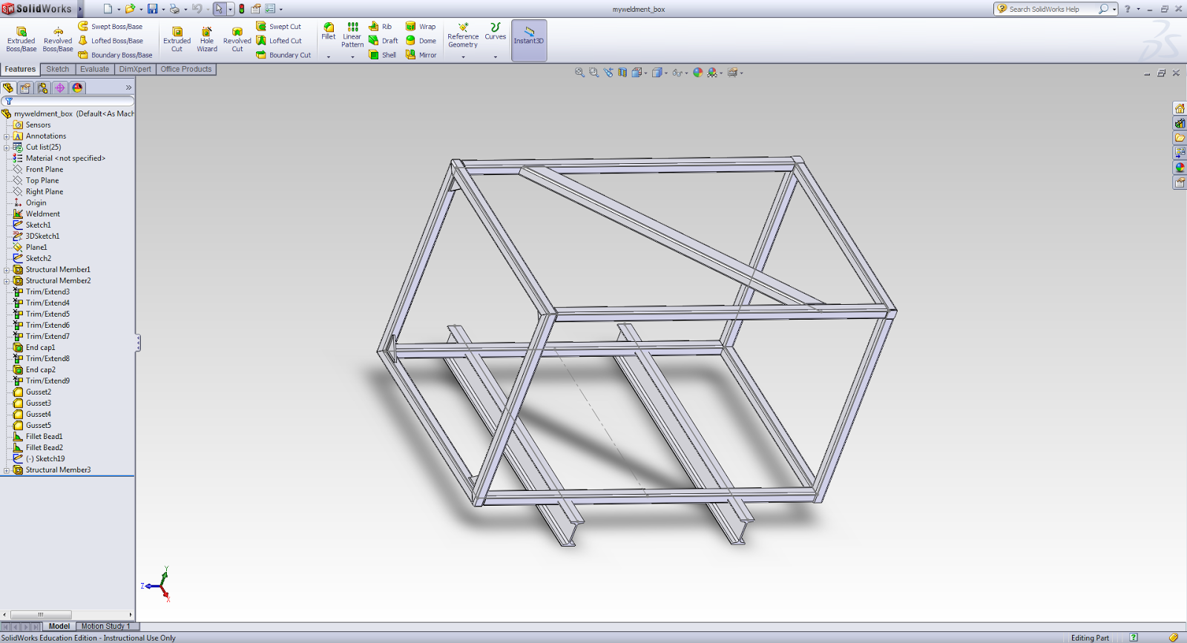Switch to PropertyManager panel tab
The image size is (1187, 643).
click(x=25, y=88)
